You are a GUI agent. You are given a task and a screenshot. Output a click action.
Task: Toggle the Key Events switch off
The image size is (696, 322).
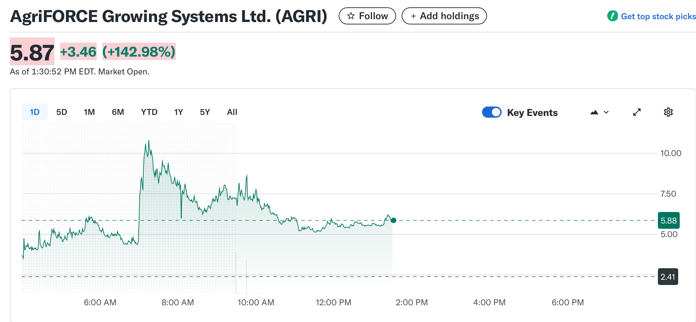pos(491,112)
